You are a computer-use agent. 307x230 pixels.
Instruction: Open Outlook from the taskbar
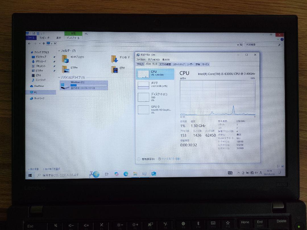pos(154,173)
